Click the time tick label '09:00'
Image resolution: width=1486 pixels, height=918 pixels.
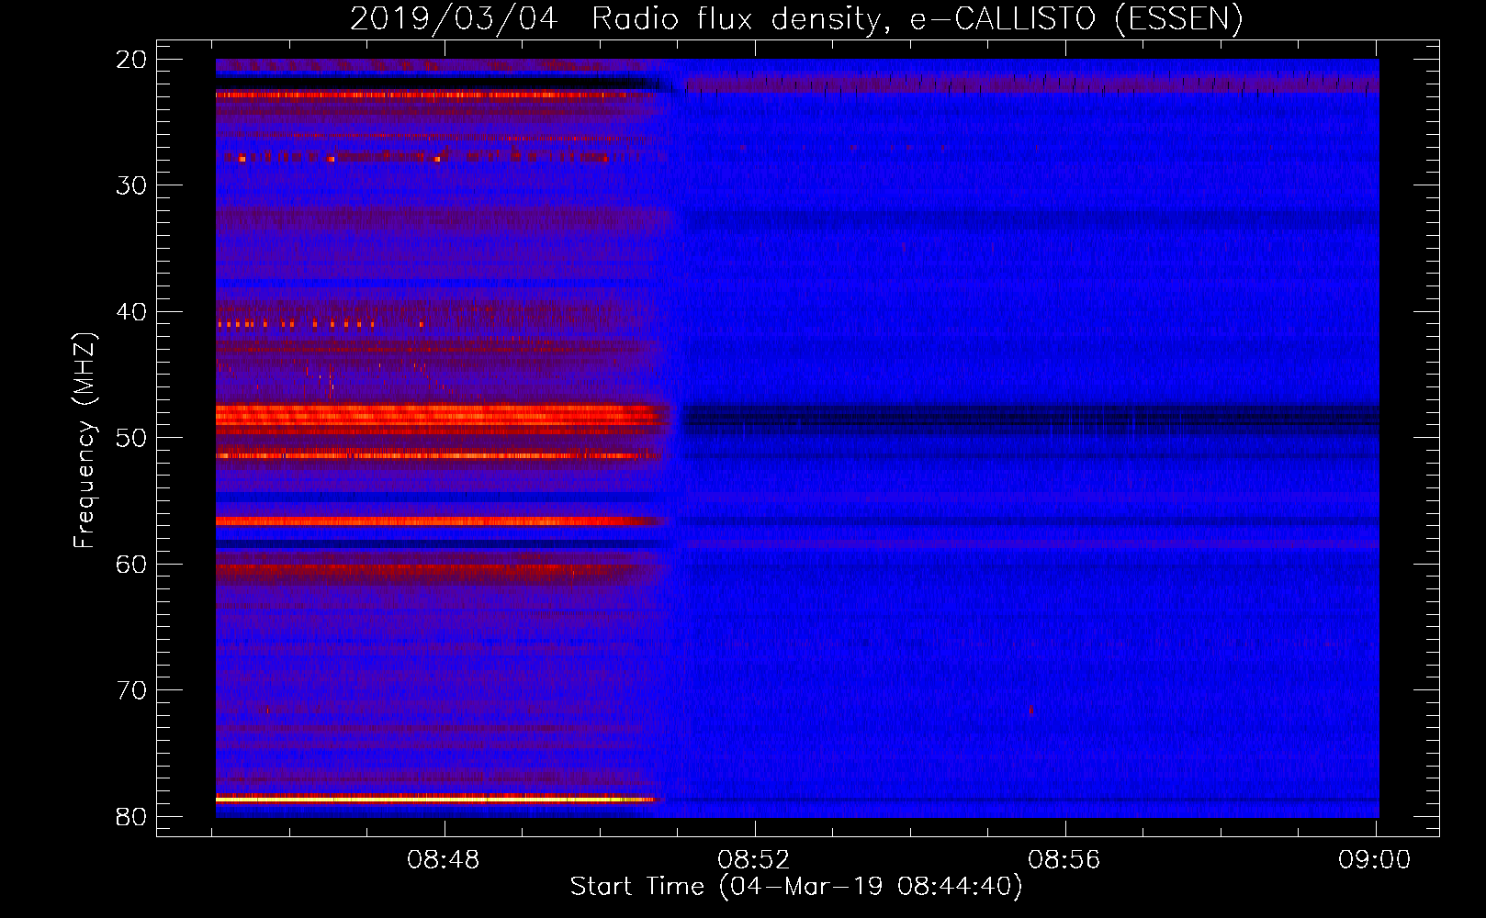coord(1375,860)
